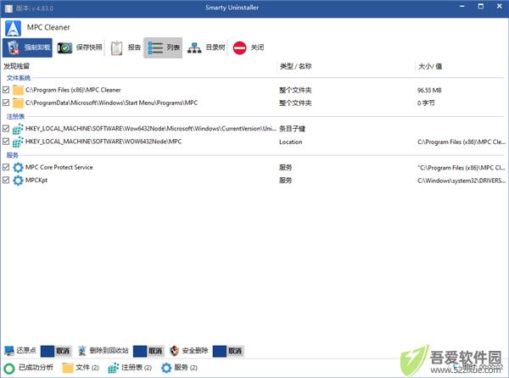Click the C:\Windows\system32\DRIVERS... value cell
Viewport: 509px width, 378px height.
pos(461,181)
